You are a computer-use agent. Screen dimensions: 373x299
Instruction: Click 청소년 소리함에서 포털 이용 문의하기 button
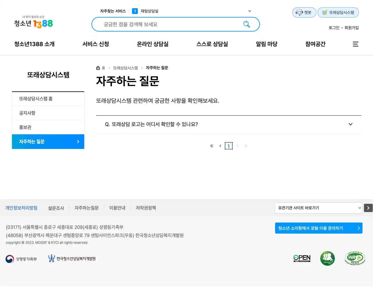(x=319, y=228)
